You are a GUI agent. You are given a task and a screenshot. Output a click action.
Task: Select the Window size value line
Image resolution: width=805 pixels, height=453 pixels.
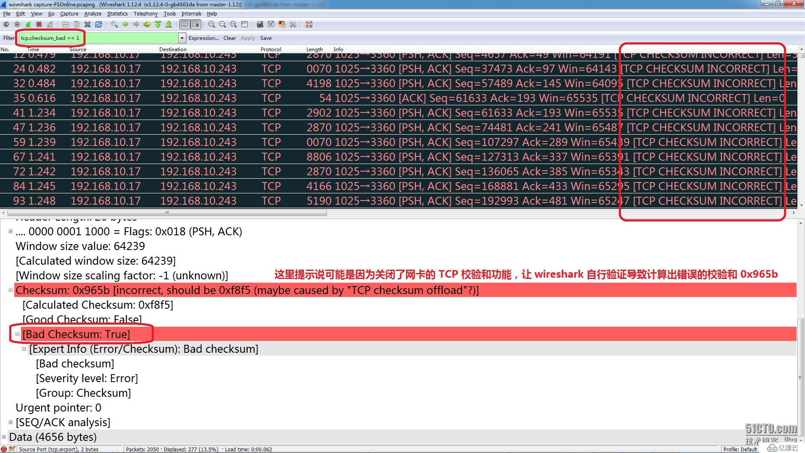tap(80, 246)
